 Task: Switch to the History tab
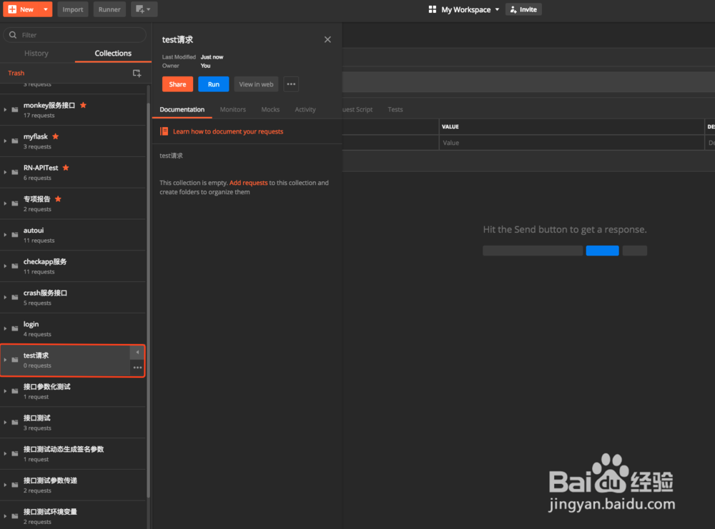(36, 54)
